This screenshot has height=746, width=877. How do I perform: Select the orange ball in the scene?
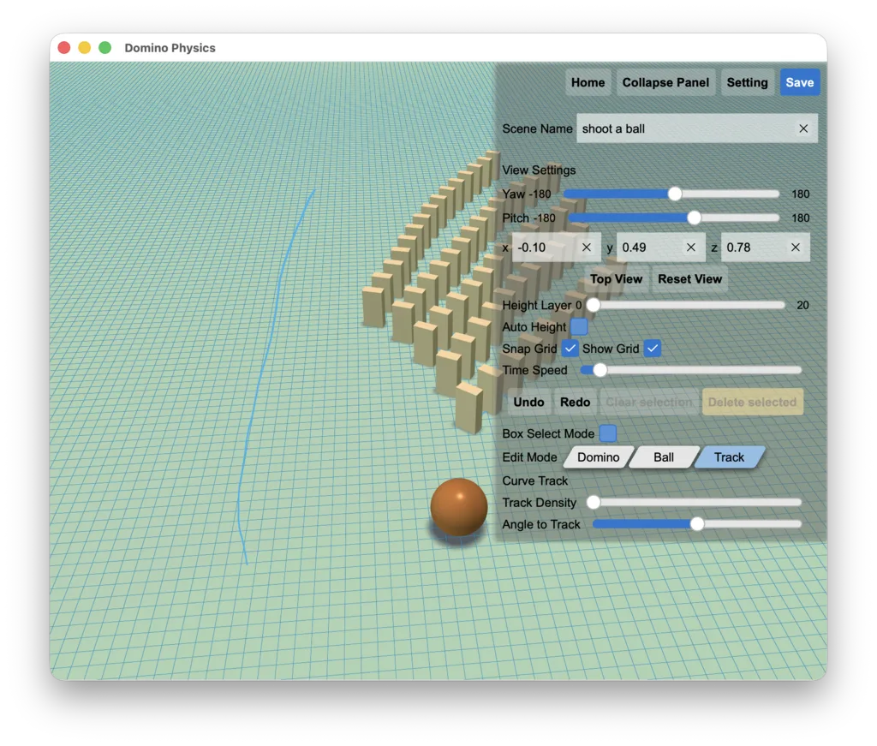(x=459, y=507)
